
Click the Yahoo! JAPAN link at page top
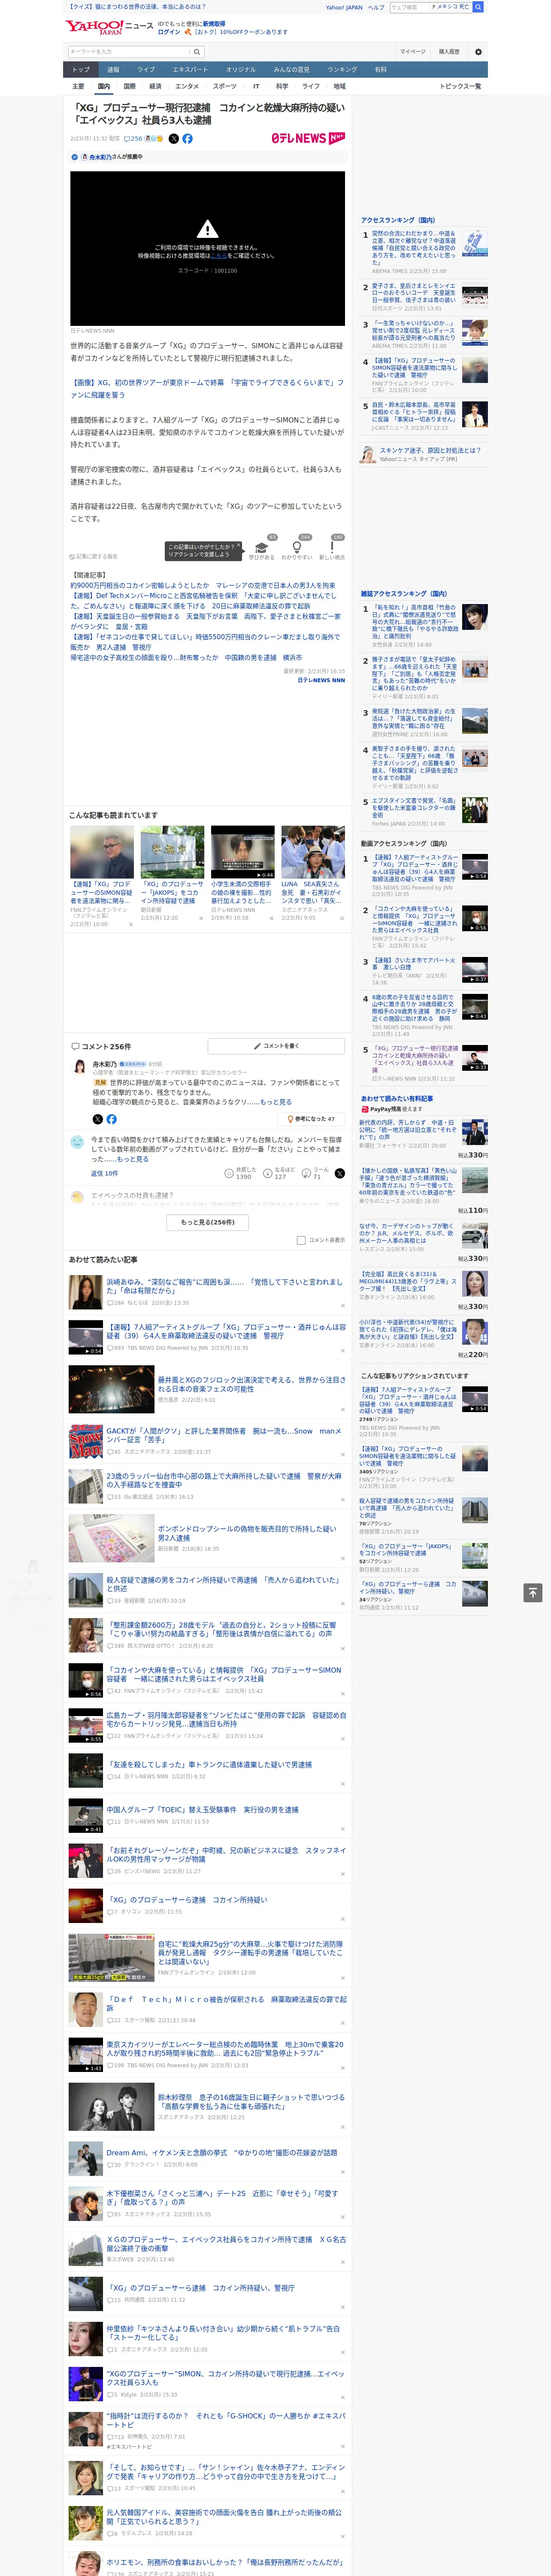tap(344, 7)
